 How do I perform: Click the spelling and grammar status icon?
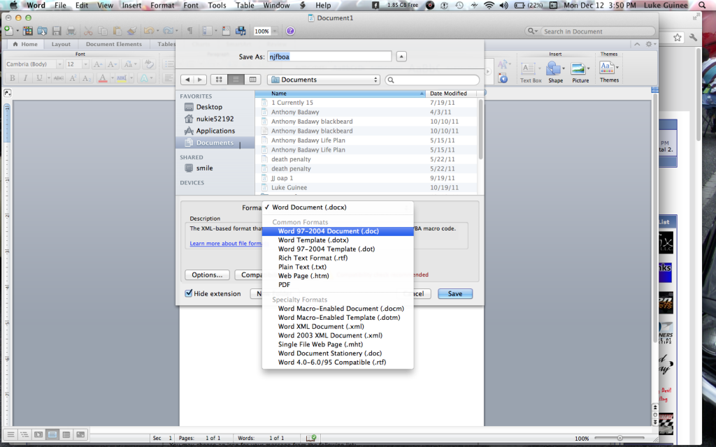point(311,438)
